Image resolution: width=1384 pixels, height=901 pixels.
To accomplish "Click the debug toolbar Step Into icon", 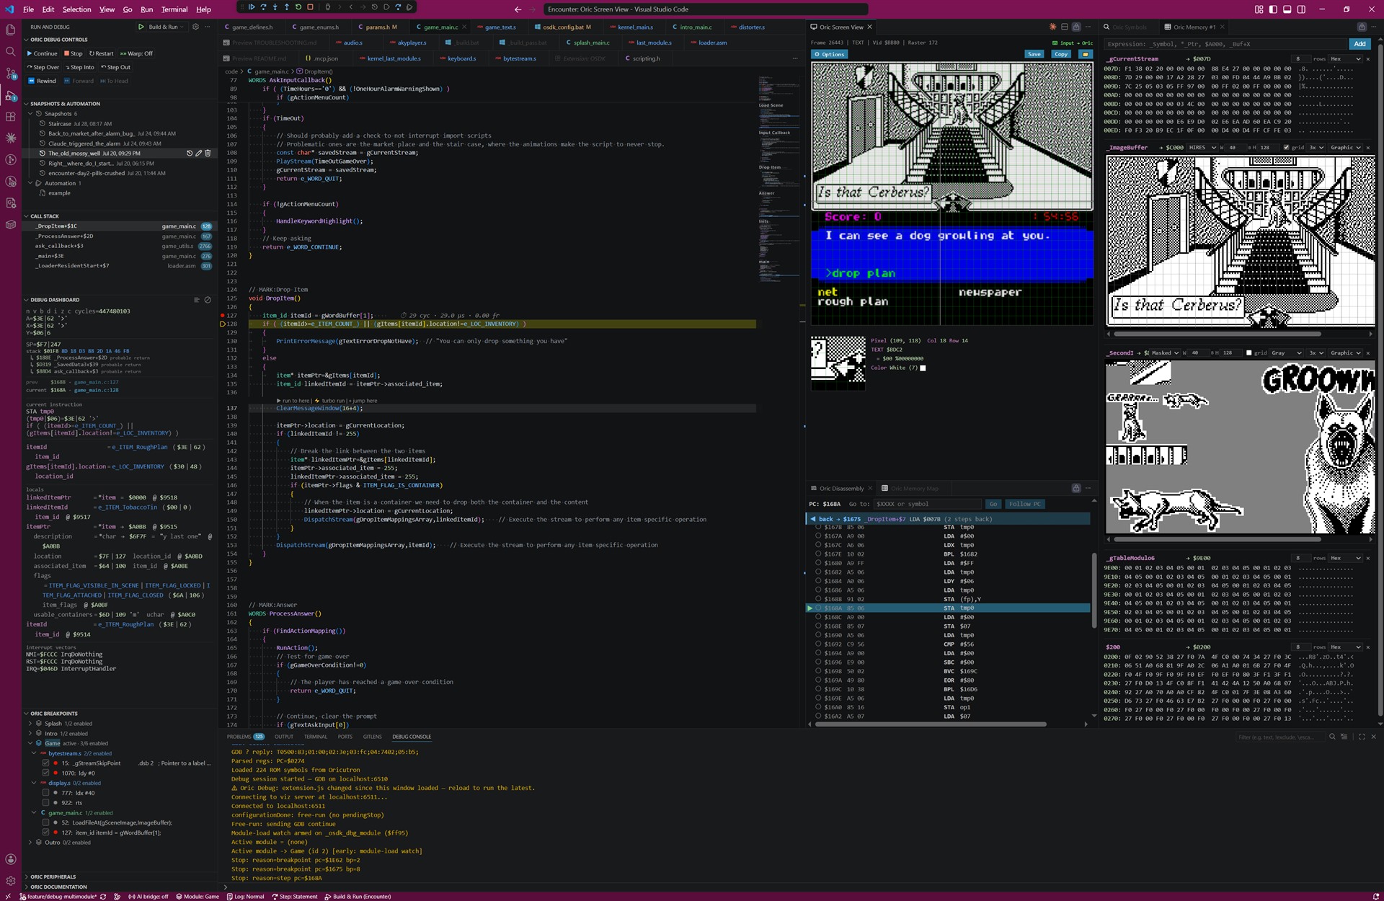I will click(x=275, y=7).
